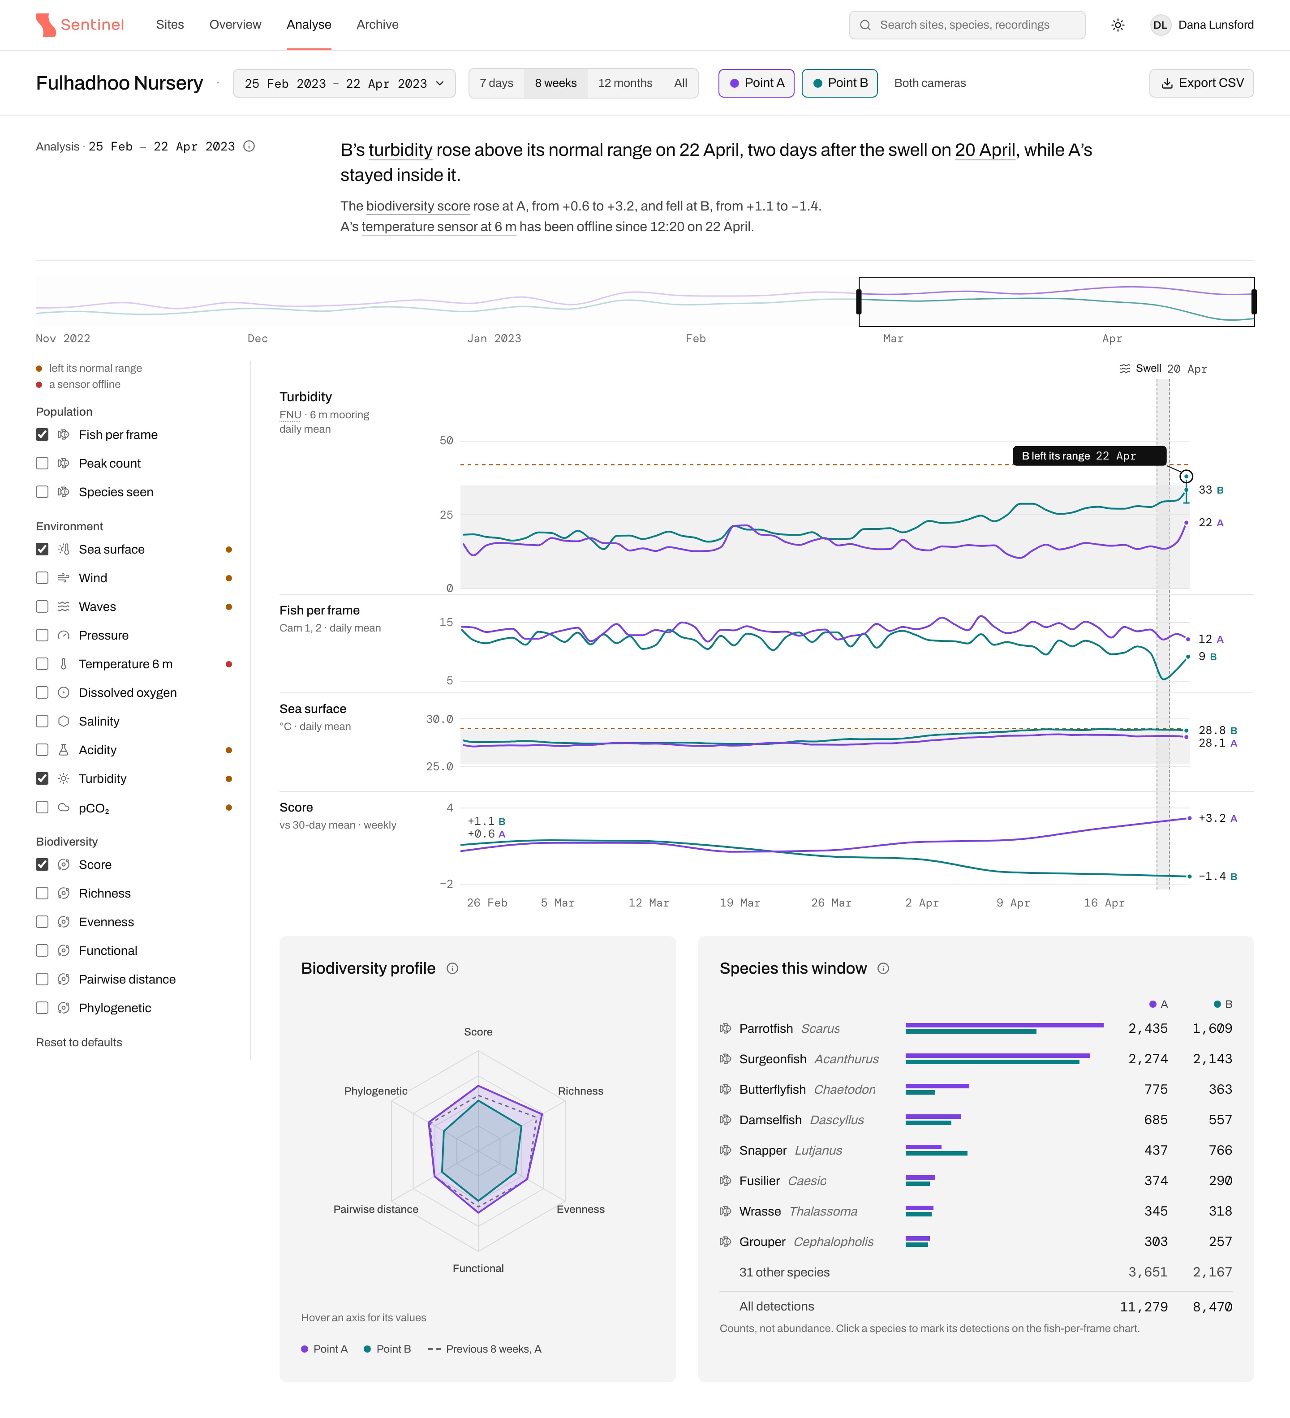The image size is (1290, 1418).
Task: Toggle the Point B camera button
Action: point(840,83)
